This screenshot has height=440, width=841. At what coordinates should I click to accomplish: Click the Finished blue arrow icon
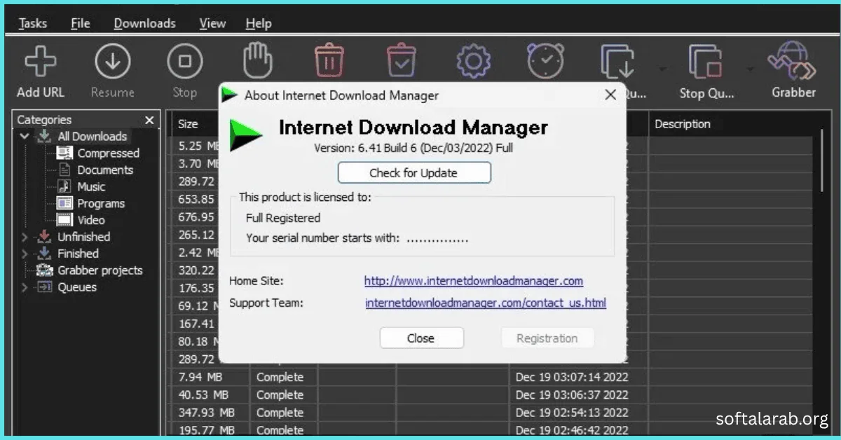pos(45,254)
